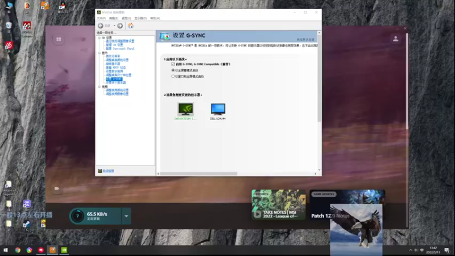
Task: Open the 桌面(K) menu
Action: click(126, 18)
